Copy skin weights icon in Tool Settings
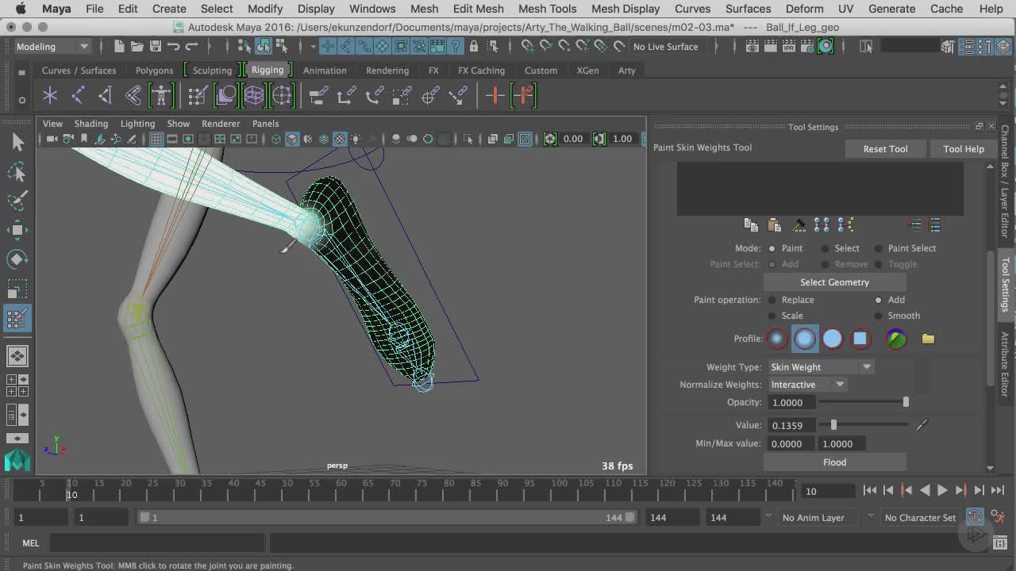The image size is (1016, 571). pos(751,225)
